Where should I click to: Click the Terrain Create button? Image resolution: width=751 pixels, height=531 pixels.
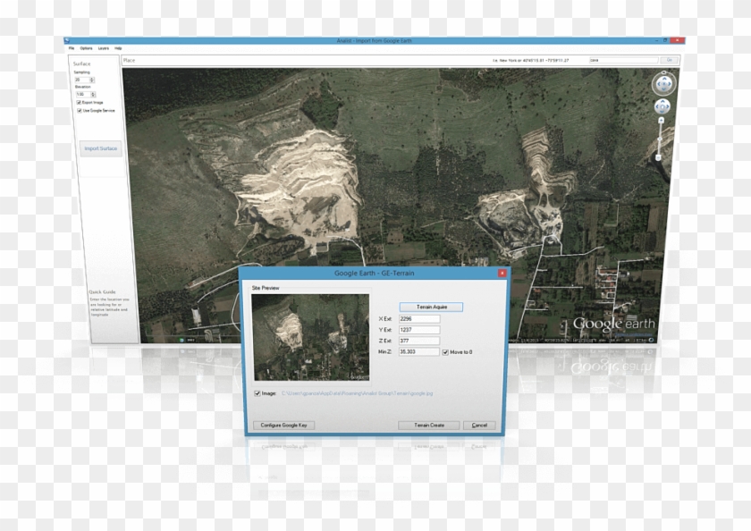pos(430,425)
